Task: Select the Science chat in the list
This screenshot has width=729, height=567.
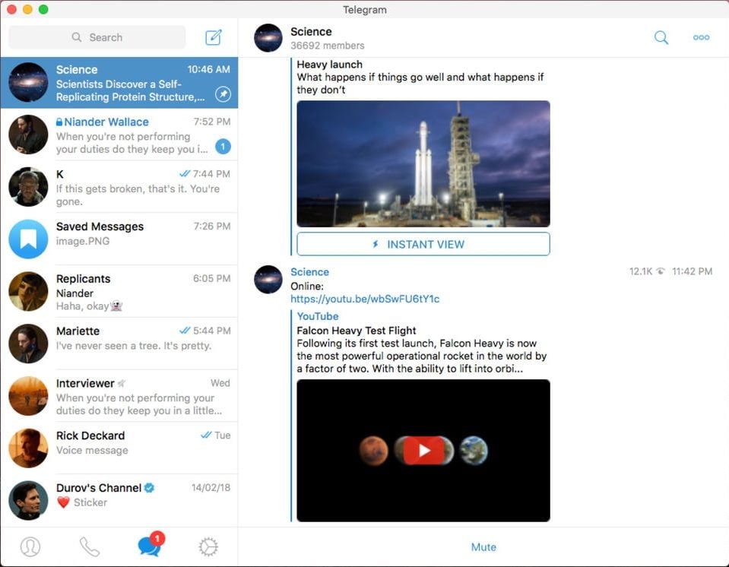Action: pyautogui.click(x=119, y=83)
